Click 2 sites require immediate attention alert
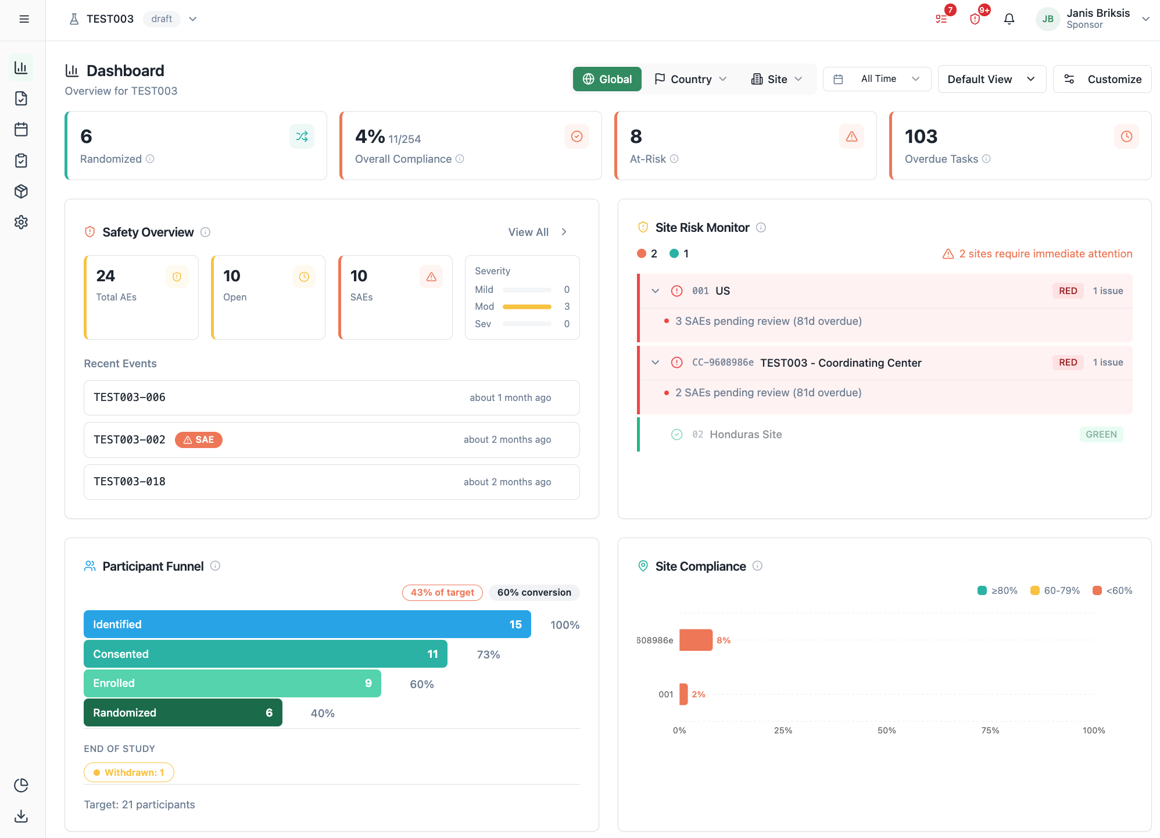The height and width of the screenshot is (838, 1160). point(1037,253)
